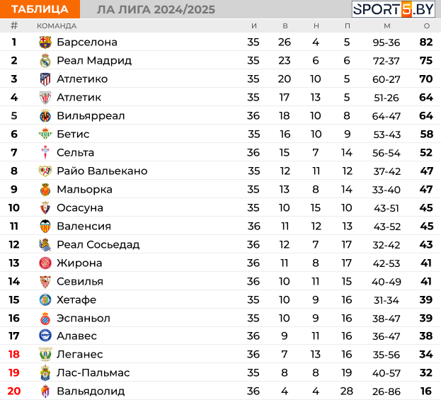Click the Alavés blue round crest

tap(45, 336)
